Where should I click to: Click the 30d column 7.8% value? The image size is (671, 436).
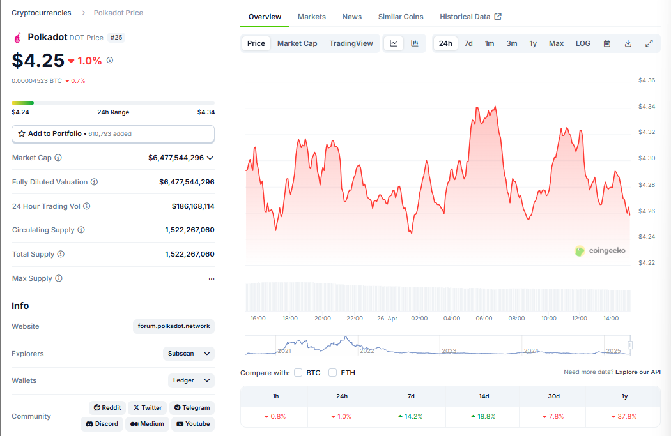click(x=553, y=416)
